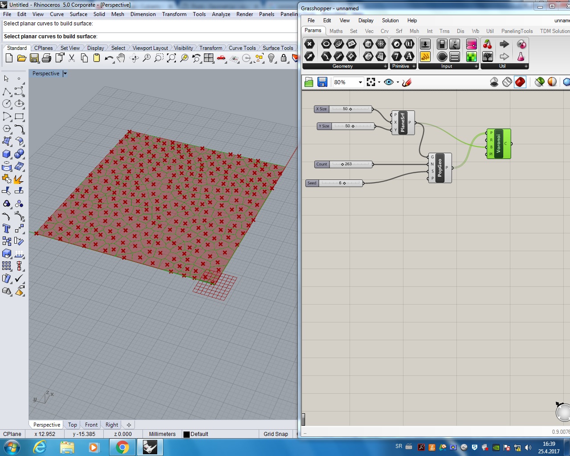Click the Rhino Open file folder icon
Screen dimensions: 570x456
click(21, 58)
